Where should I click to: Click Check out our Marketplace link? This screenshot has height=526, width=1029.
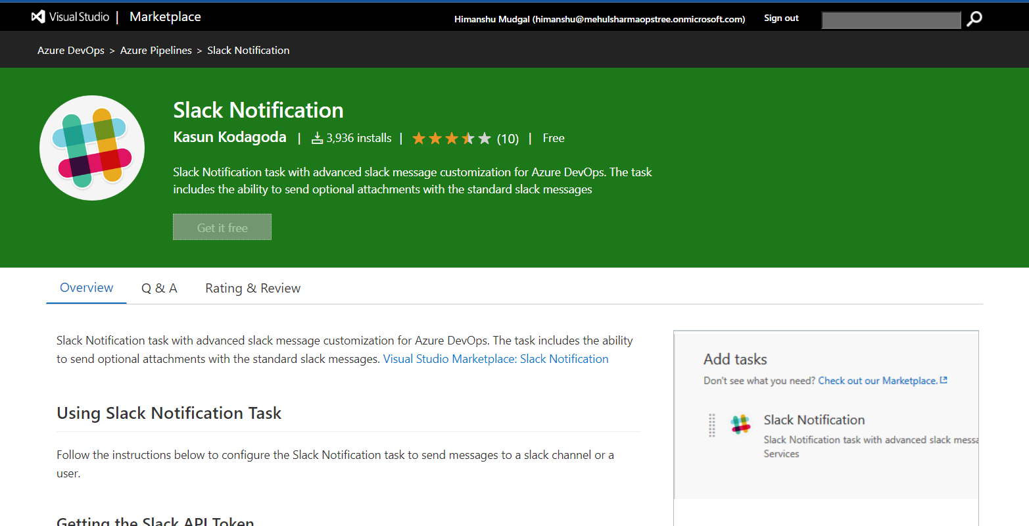click(878, 381)
